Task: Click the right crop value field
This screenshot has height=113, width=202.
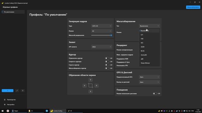Action: click(x=97, y=86)
